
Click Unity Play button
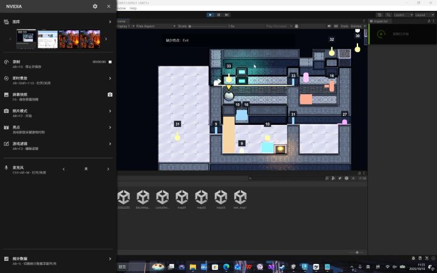(x=211, y=15)
